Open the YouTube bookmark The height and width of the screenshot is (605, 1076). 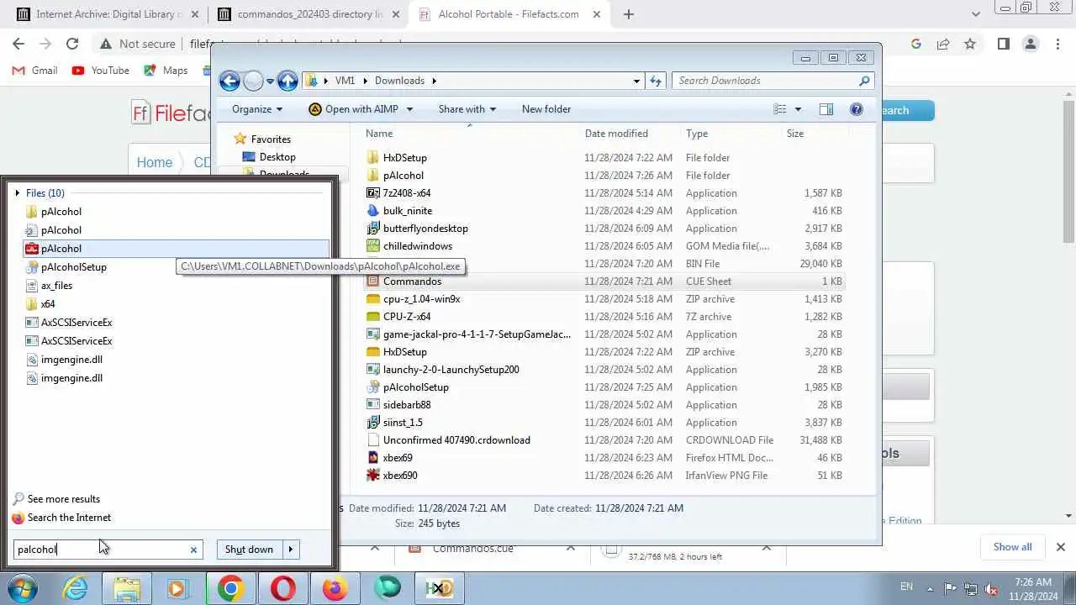[x=101, y=71]
